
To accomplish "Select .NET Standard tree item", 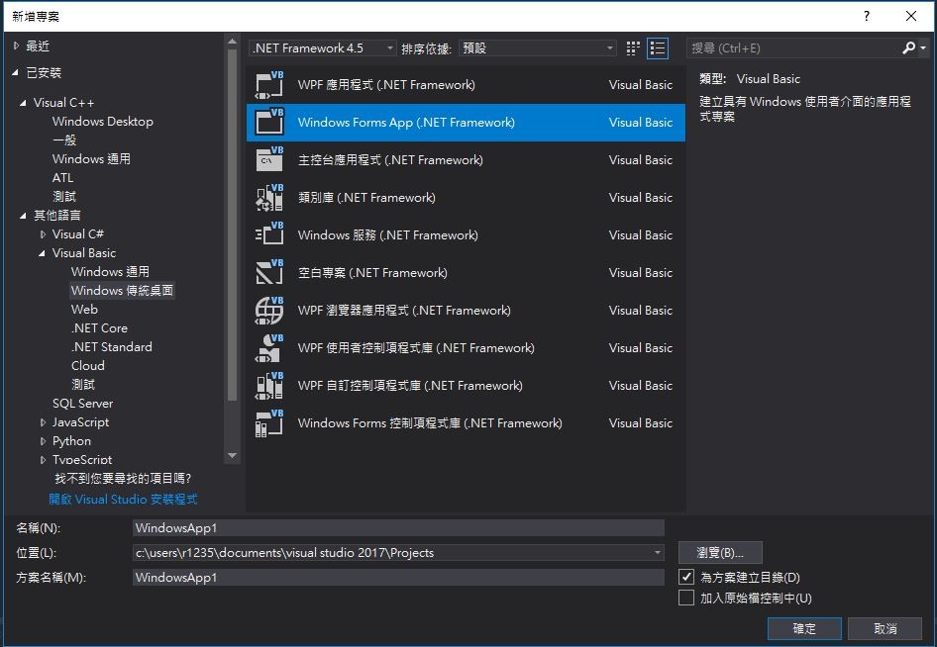I will pyautogui.click(x=111, y=347).
